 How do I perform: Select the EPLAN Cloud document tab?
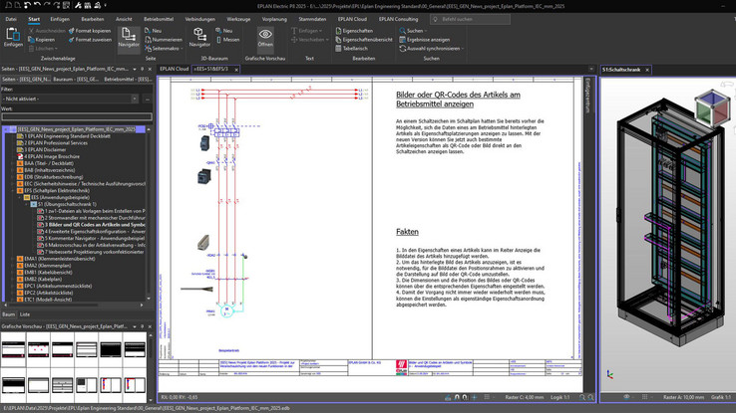(175, 69)
